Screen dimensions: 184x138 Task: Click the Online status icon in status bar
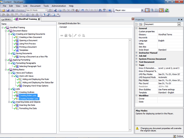(175, 136)
